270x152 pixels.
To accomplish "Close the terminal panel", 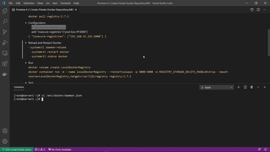I will click(x=265, y=87).
